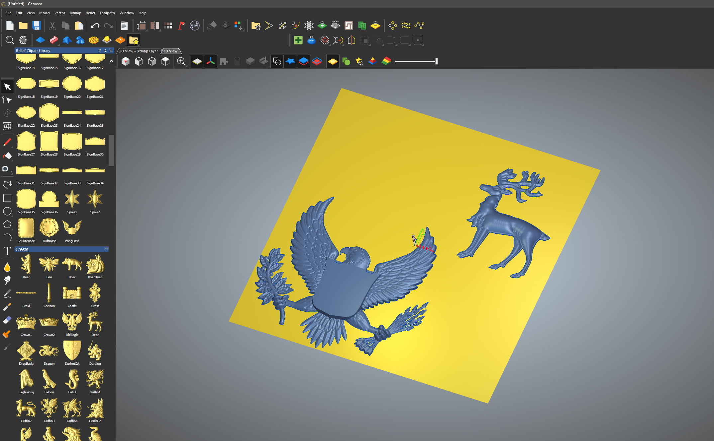This screenshot has height=441, width=714.
Task: Click the Zoom magnifier in 3D view toolbar
Action: coord(181,61)
